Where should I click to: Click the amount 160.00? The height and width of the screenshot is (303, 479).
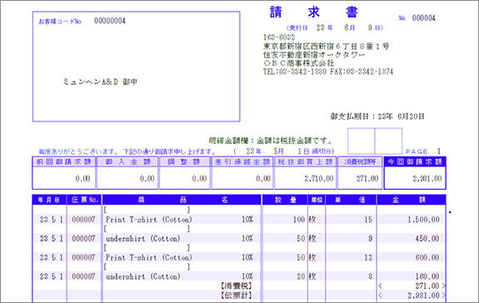tap(427, 276)
